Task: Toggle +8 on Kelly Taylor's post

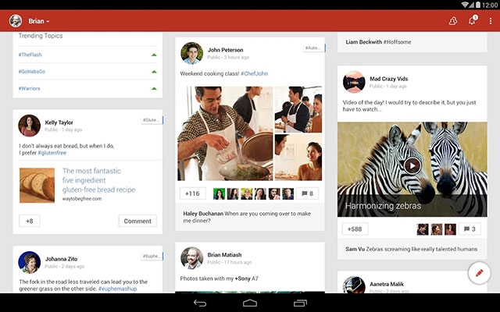Action: coord(30,221)
